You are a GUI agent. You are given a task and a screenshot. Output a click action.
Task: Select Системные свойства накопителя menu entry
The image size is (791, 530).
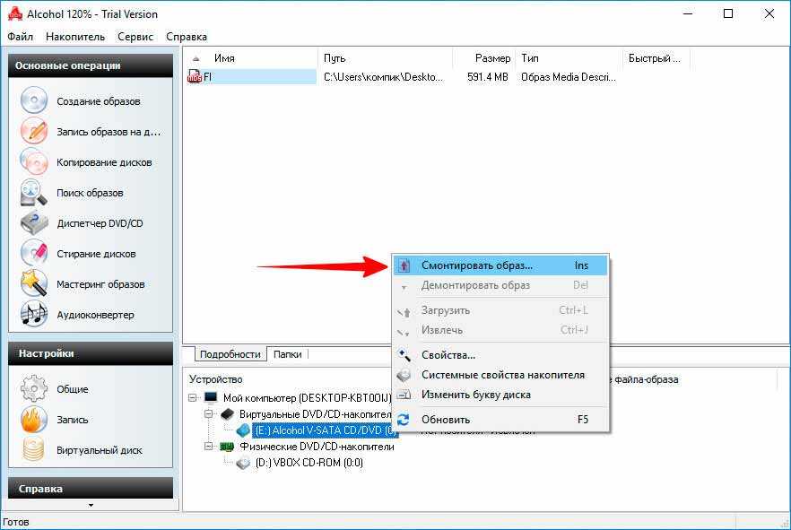pos(500,375)
